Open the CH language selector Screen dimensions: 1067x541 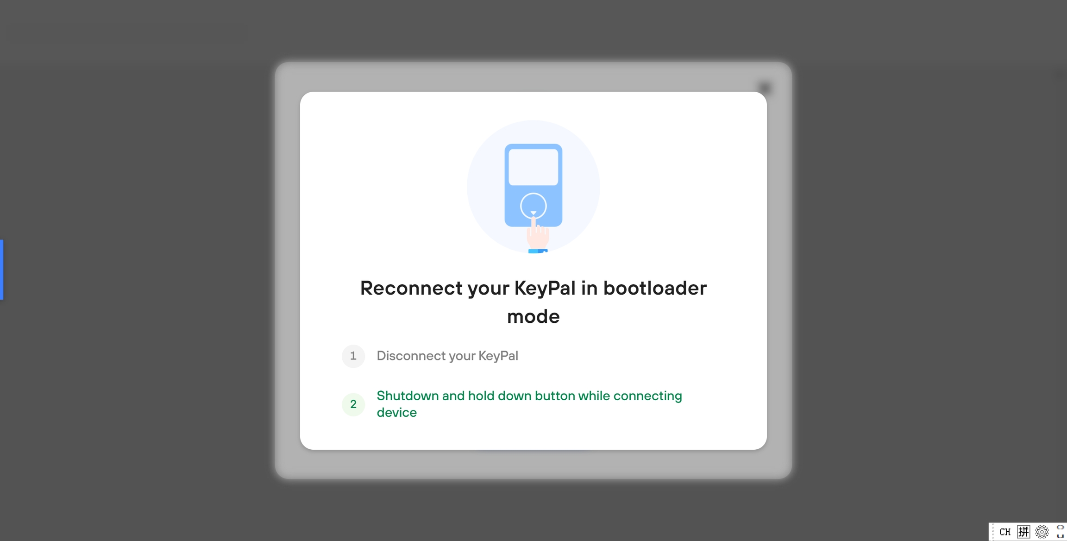[1005, 532]
